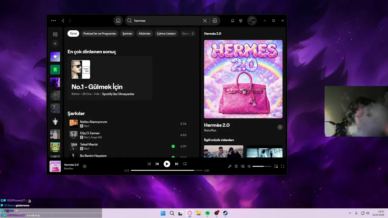388x218 pixels.
Task: Go forward with the right arrow
Action: (x=70, y=21)
